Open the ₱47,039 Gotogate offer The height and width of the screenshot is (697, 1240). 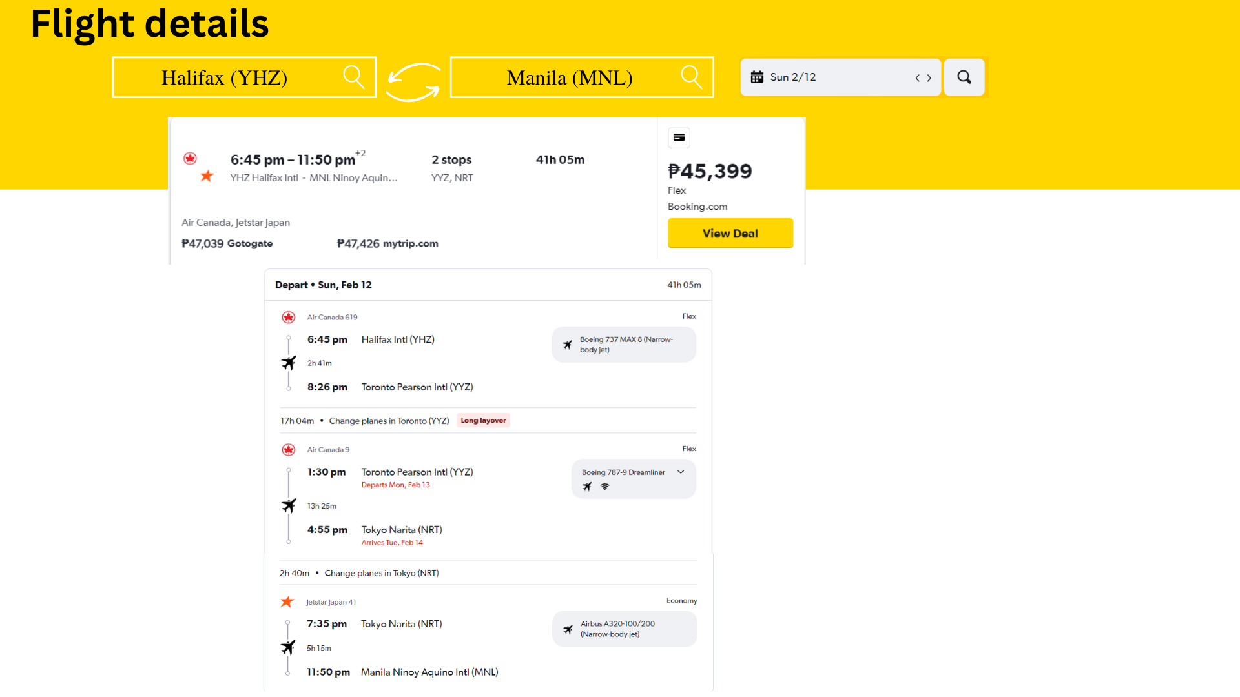(227, 243)
